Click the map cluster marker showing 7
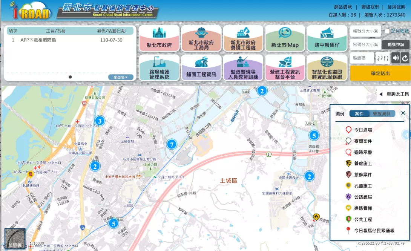 (x=172, y=144)
